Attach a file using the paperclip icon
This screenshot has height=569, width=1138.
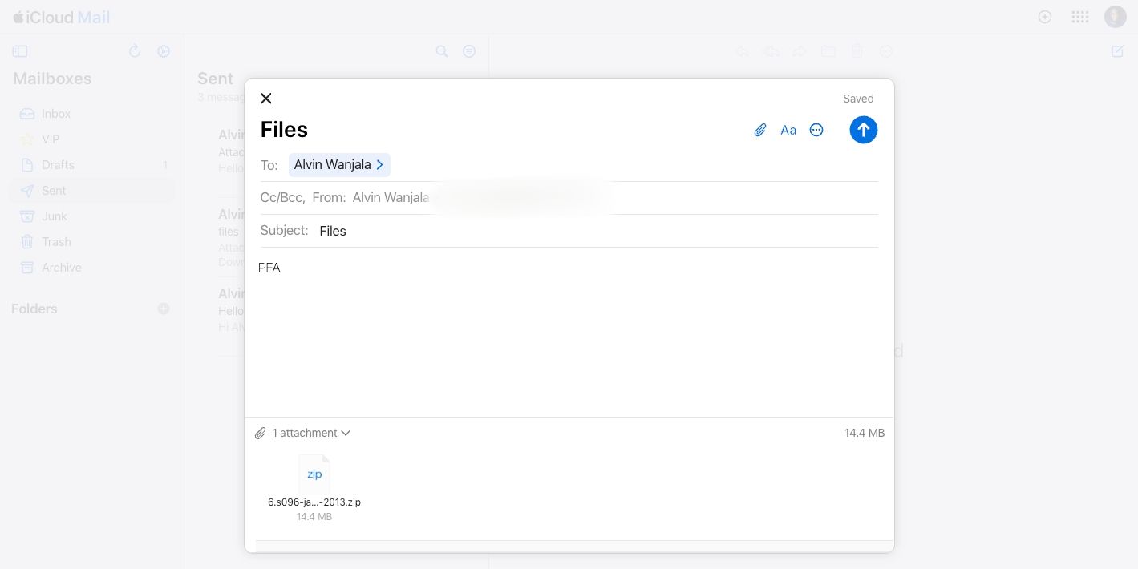759,130
